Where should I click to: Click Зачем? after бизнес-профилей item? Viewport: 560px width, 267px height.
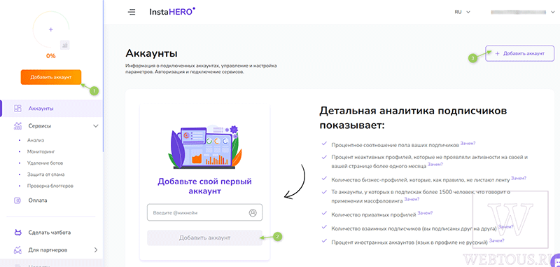(519, 179)
